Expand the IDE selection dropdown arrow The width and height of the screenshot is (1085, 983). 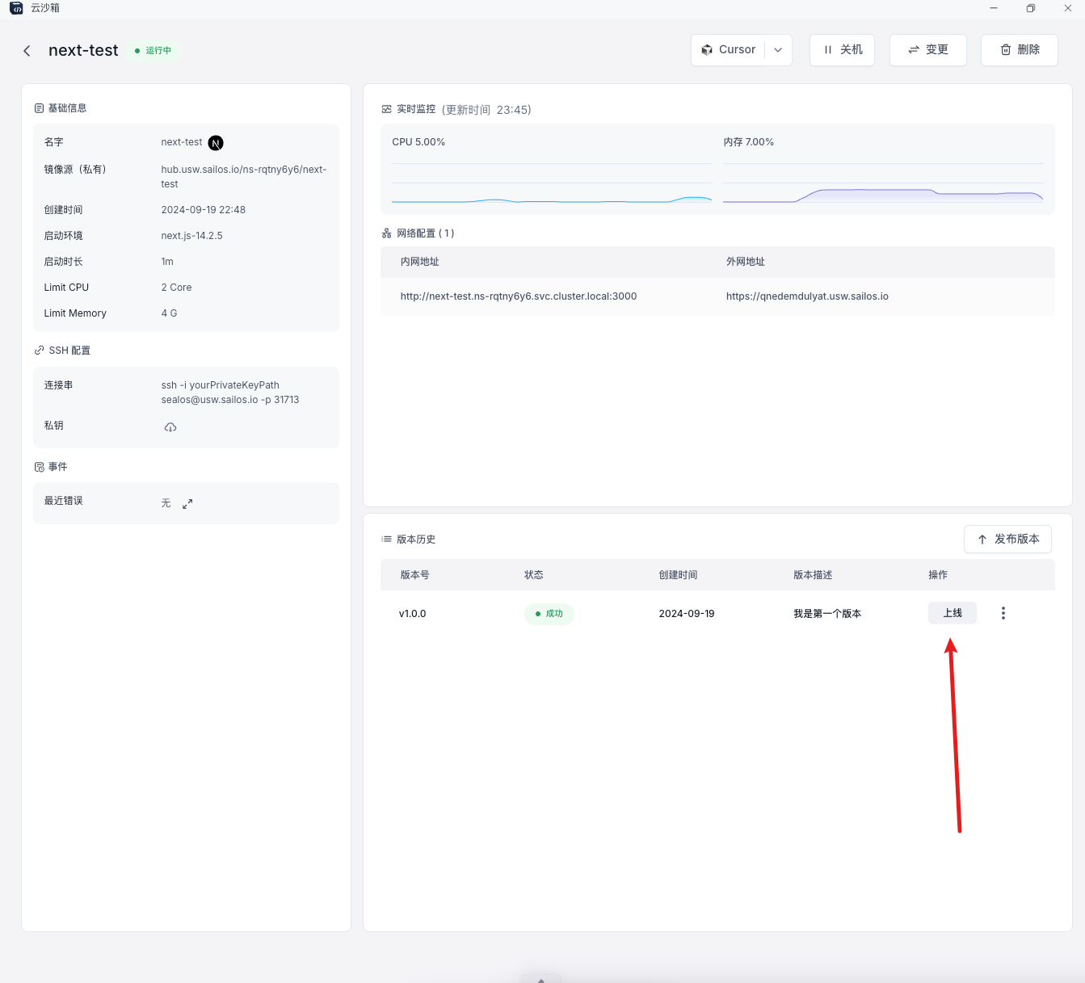[778, 50]
